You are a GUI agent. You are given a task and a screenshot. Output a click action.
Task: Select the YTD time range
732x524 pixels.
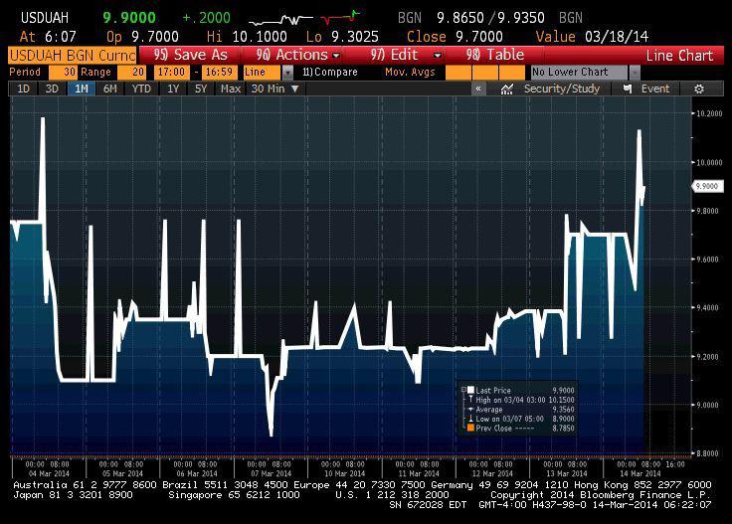point(141,88)
